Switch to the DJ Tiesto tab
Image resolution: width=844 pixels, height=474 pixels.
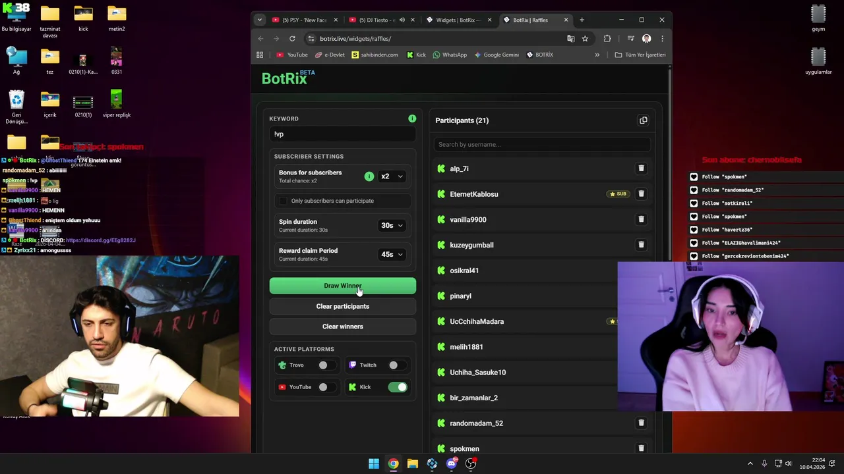coord(380,20)
